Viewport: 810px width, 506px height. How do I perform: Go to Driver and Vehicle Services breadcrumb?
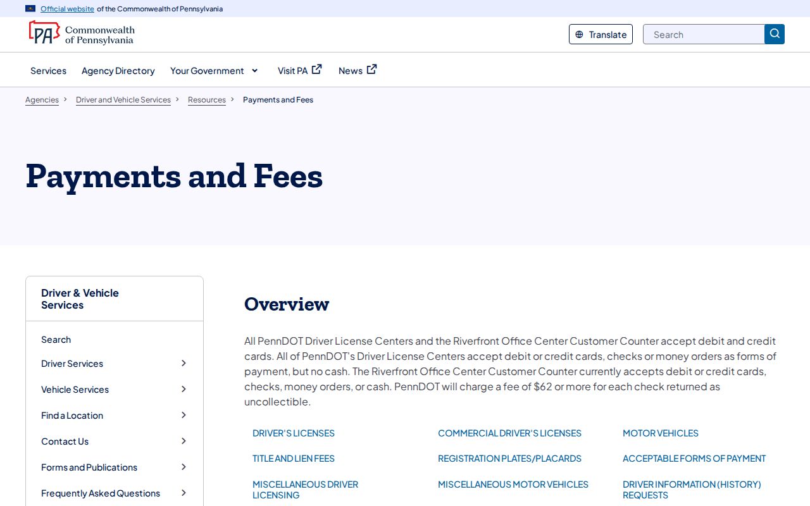(123, 100)
